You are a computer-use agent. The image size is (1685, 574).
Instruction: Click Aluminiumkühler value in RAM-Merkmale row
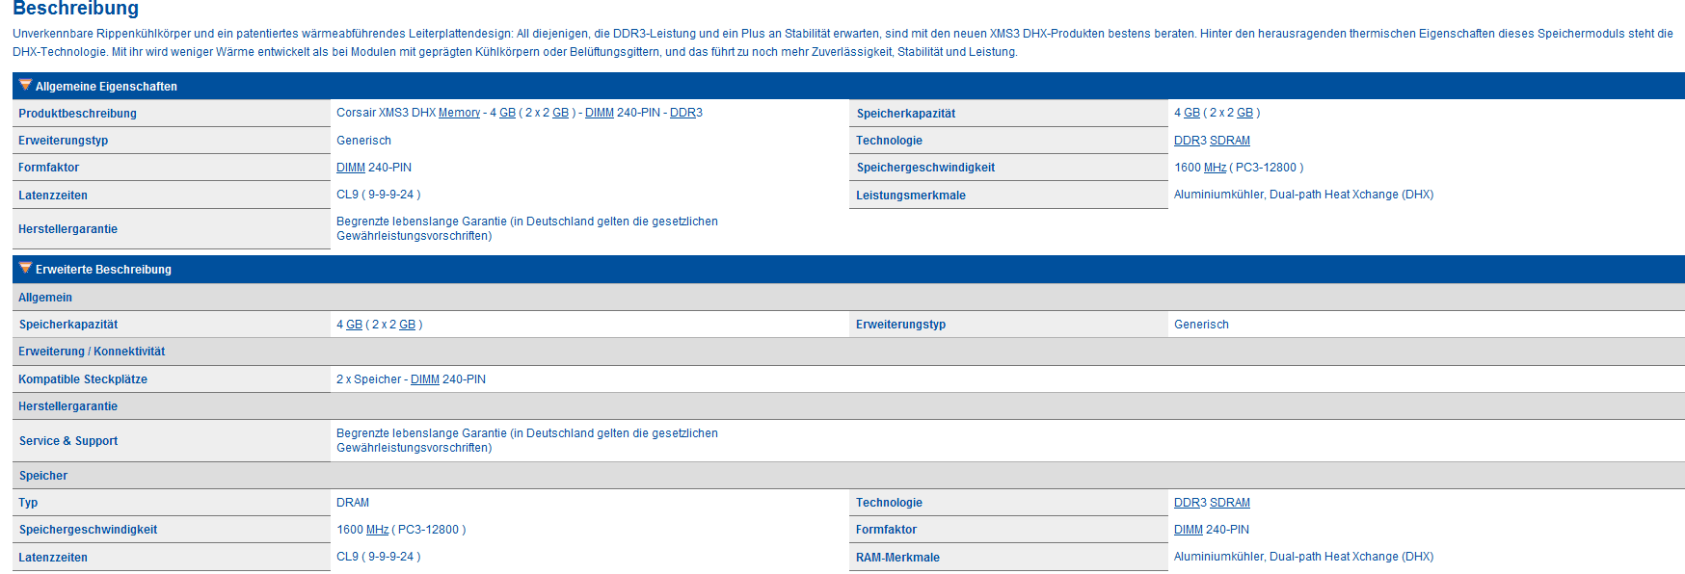[x=1303, y=557]
